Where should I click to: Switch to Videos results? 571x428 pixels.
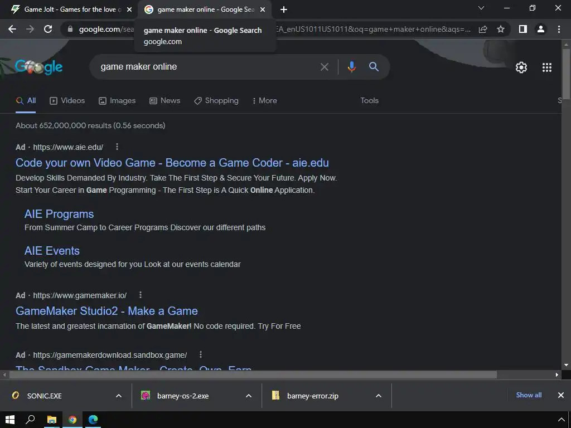click(67, 101)
